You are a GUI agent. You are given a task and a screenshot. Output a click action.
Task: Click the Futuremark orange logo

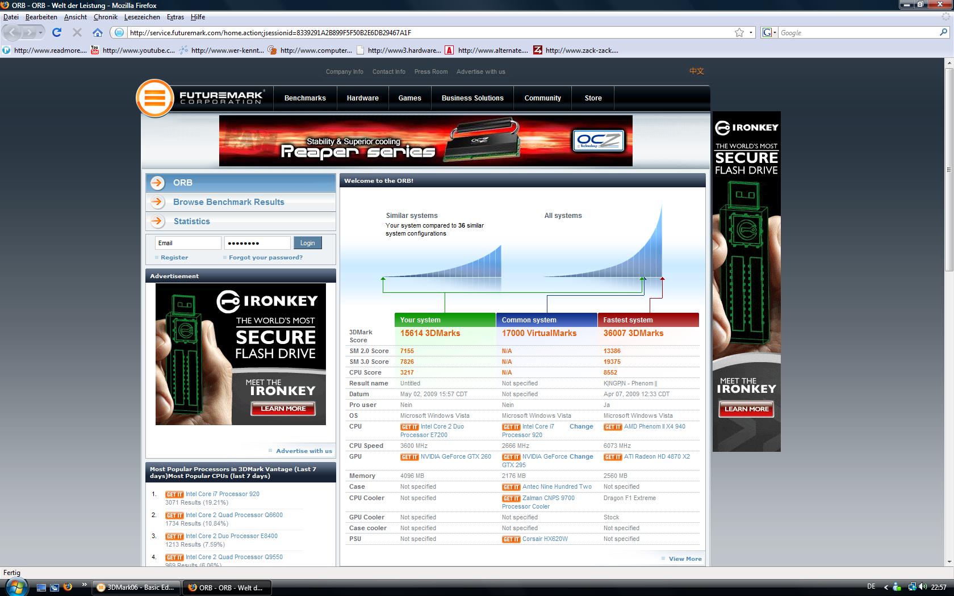click(154, 98)
